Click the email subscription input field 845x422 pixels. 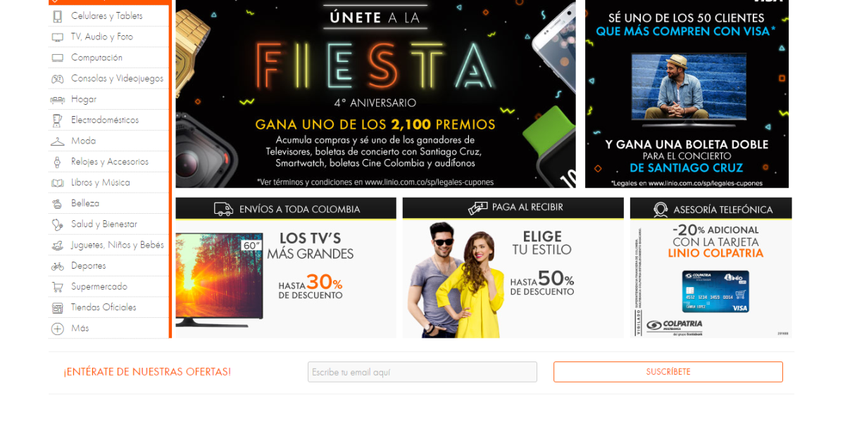click(x=423, y=372)
